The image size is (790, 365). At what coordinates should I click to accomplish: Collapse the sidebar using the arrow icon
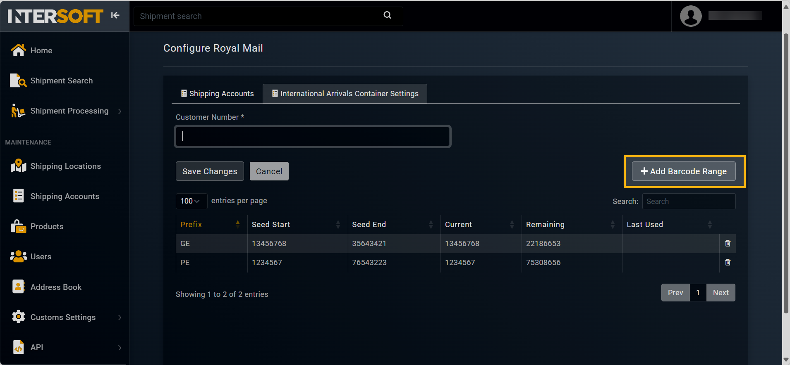(115, 15)
